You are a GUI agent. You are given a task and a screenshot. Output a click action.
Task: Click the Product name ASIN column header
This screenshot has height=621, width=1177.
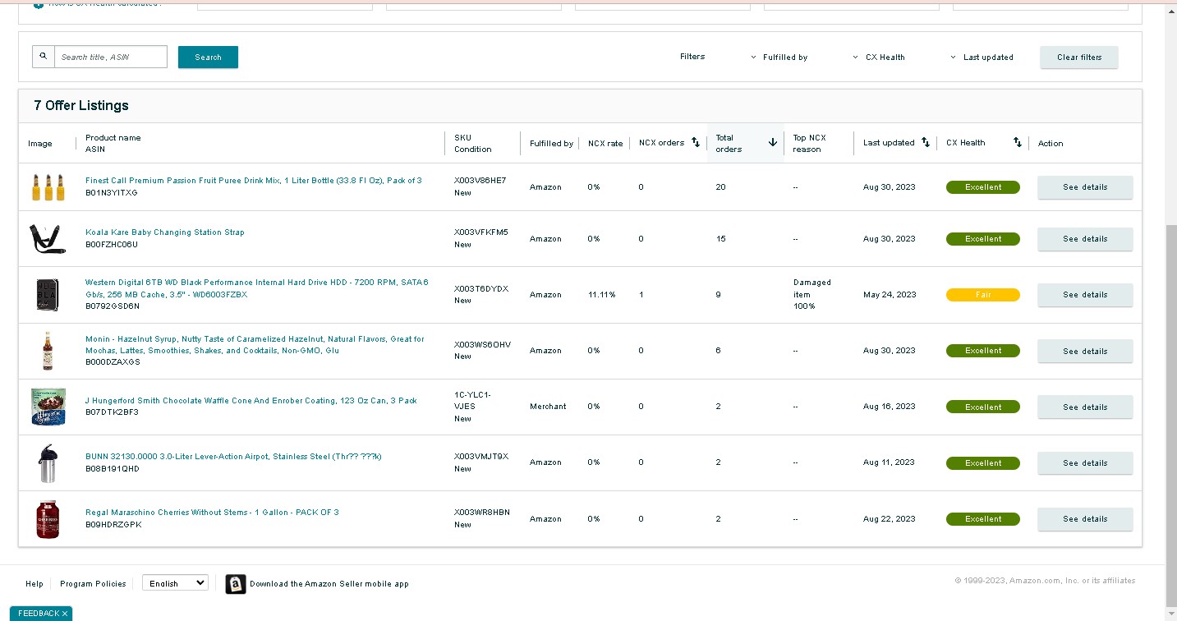click(x=113, y=143)
